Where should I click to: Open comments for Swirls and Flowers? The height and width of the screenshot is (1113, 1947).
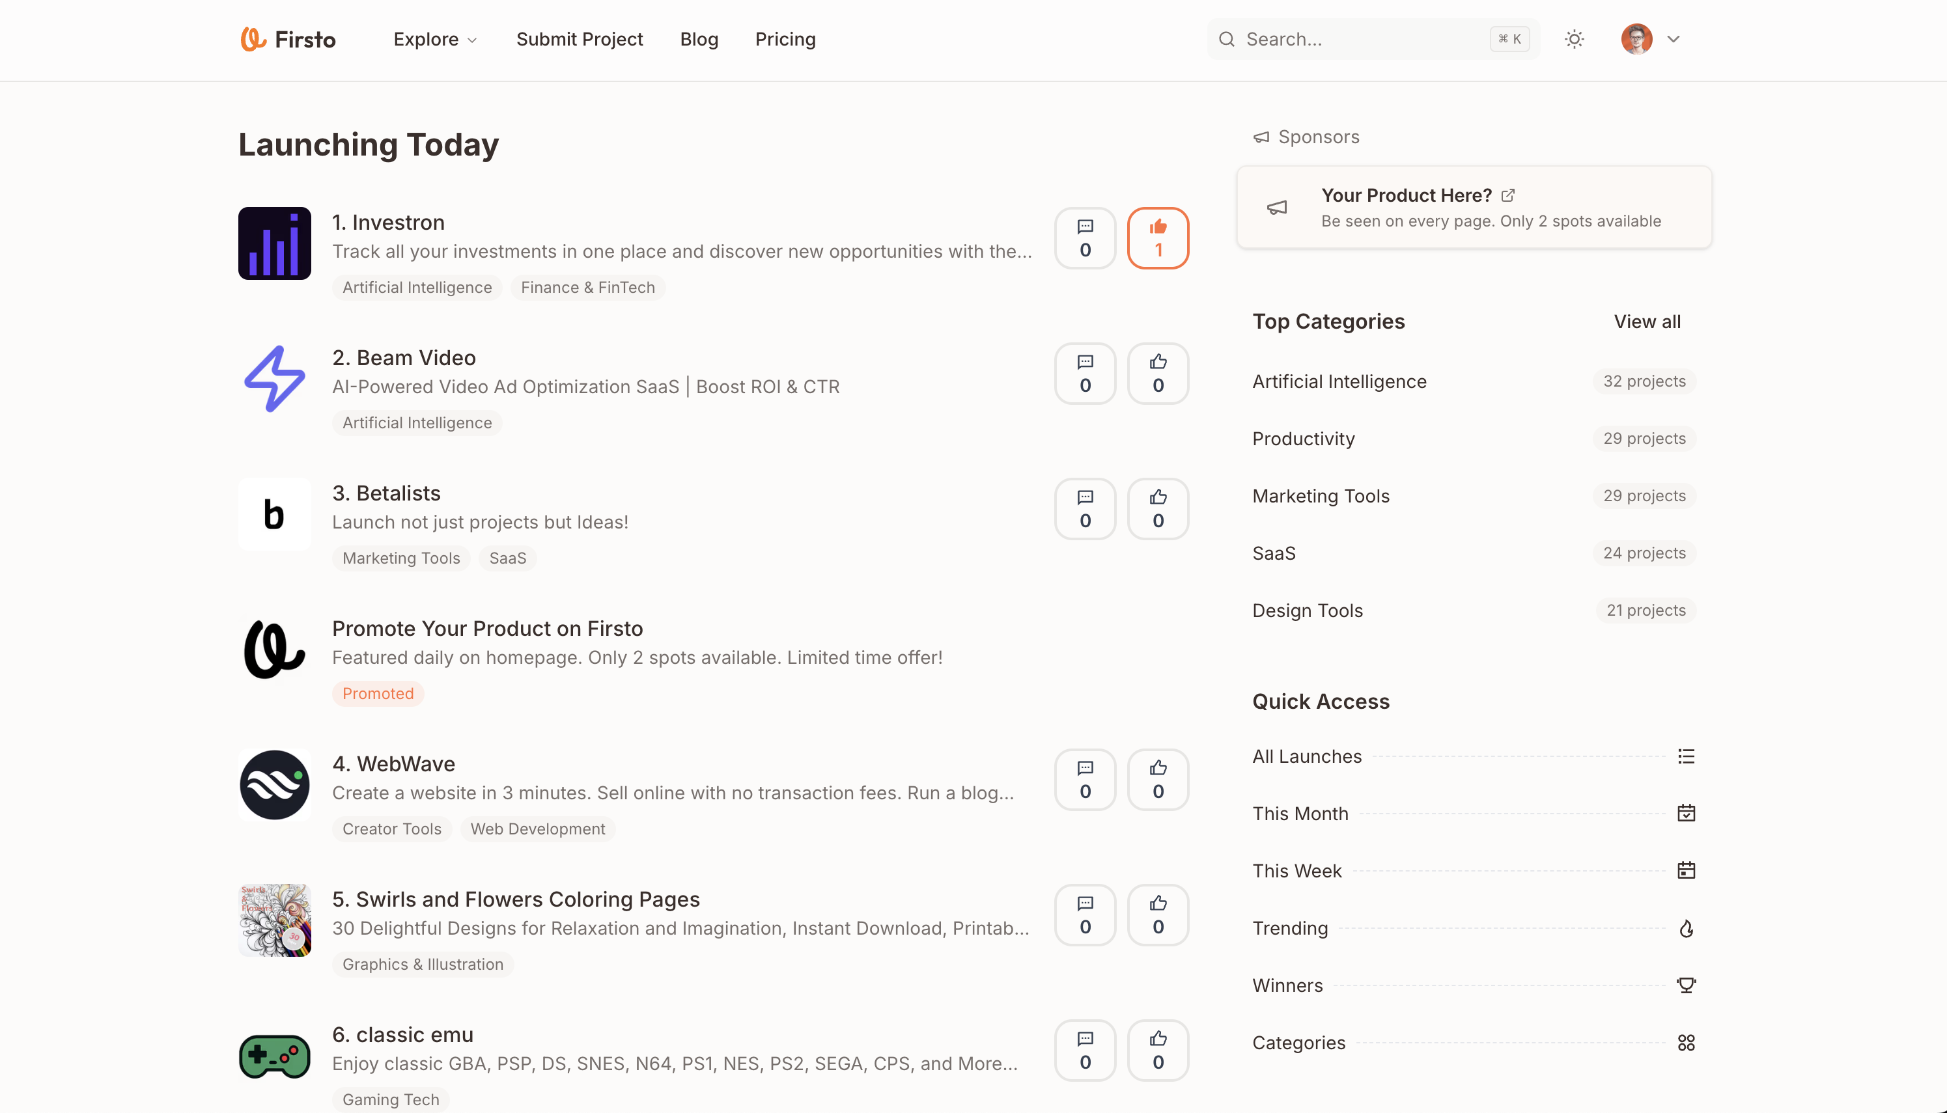(1085, 914)
